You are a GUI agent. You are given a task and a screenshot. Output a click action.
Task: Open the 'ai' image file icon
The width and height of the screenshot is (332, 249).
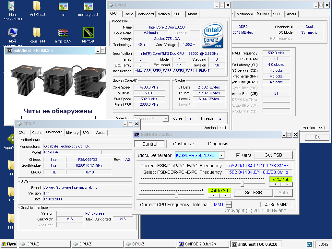pos(63,6)
